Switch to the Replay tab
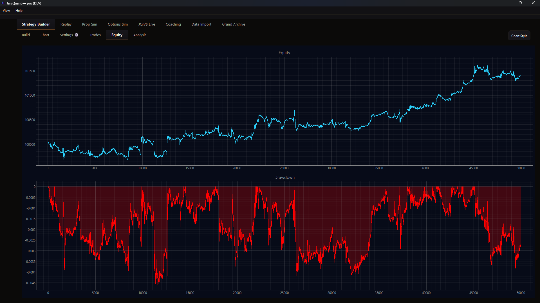 tap(66, 24)
